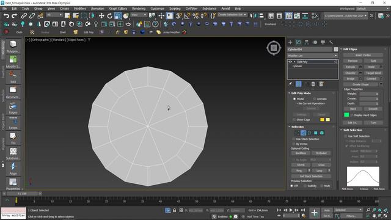The width and height of the screenshot is (391, 220).
Task: Open the Modify tab in command panel
Action: (x=298, y=42)
